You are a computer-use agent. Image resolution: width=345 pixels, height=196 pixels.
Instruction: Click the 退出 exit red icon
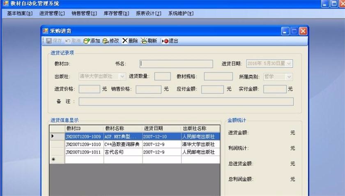coord(165,41)
